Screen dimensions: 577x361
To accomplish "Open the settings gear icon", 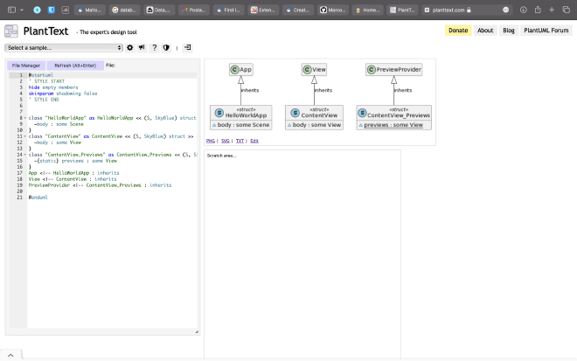I will (x=130, y=47).
